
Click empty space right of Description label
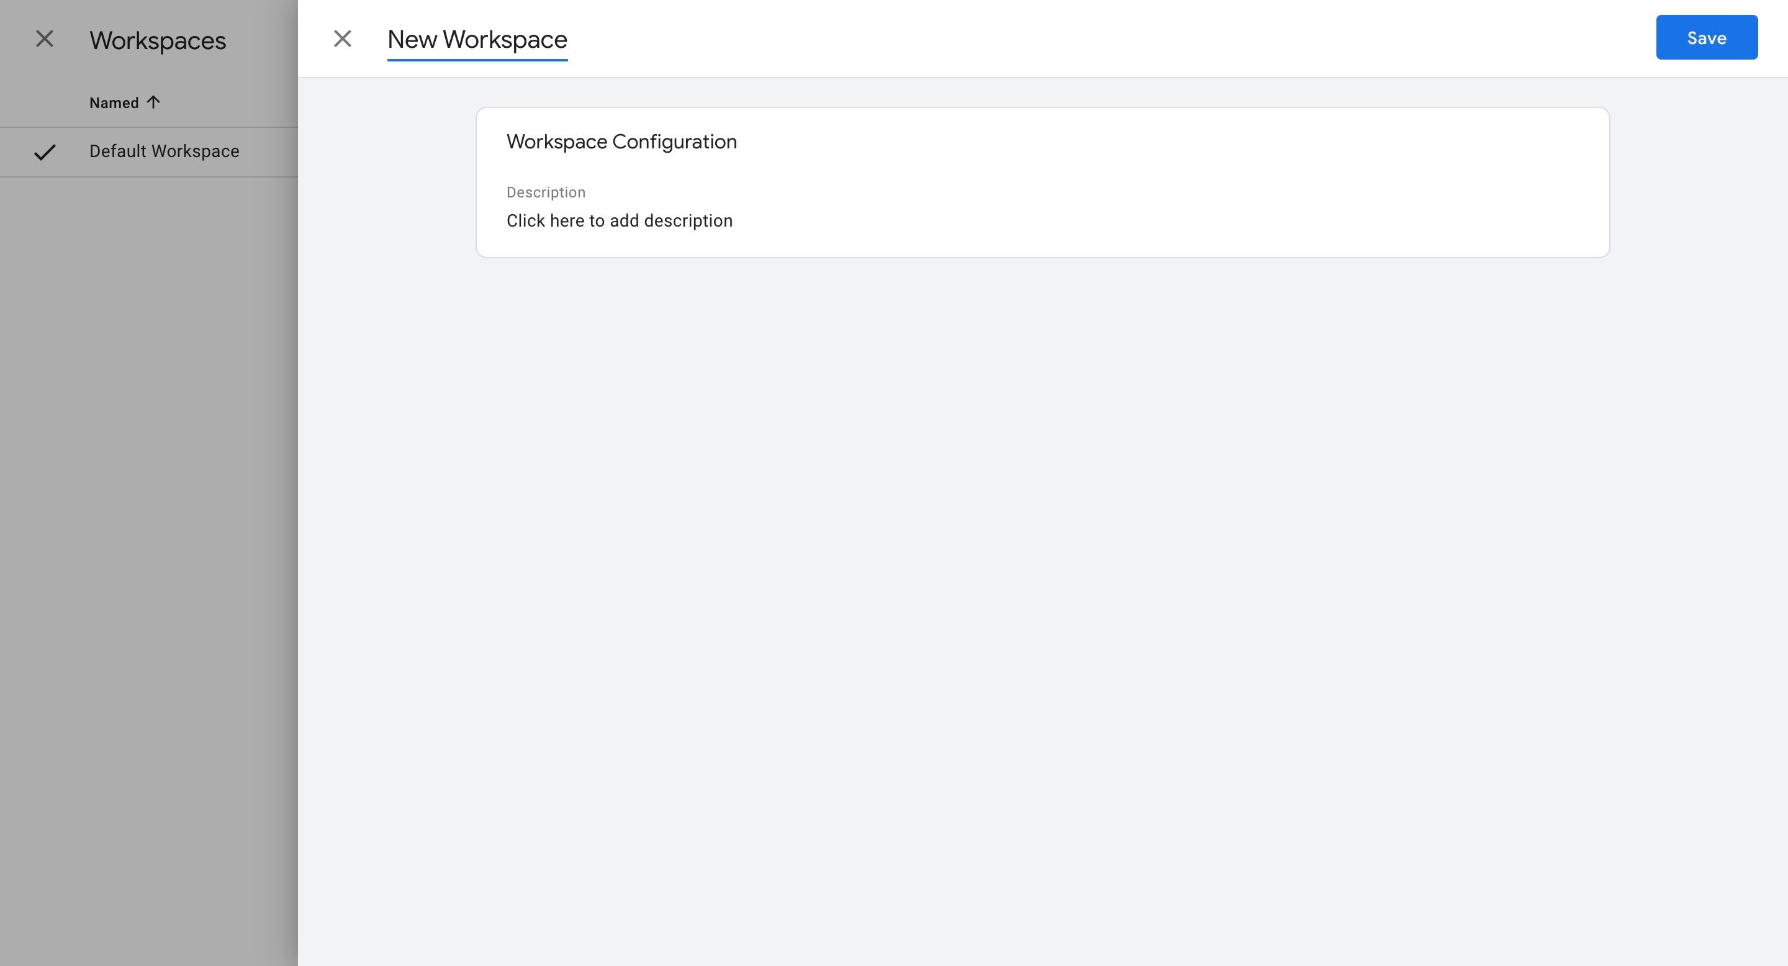tap(972, 192)
